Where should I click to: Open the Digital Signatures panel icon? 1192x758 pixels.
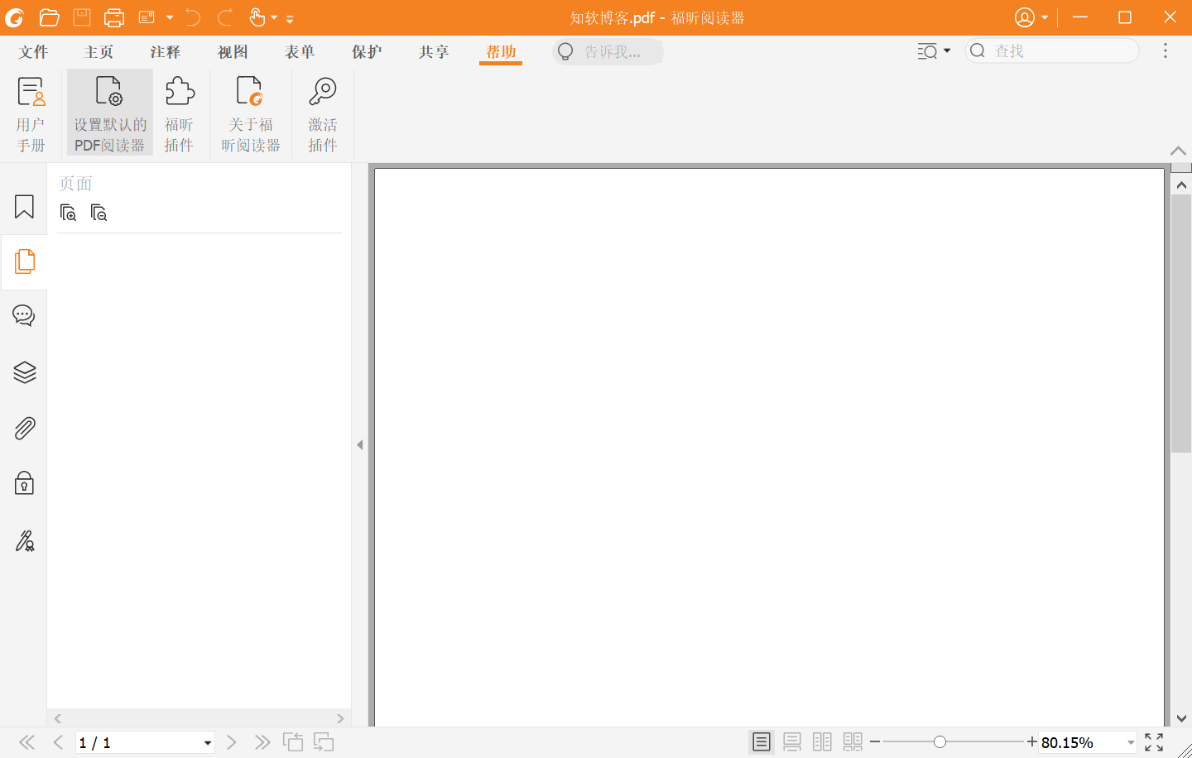24,540
